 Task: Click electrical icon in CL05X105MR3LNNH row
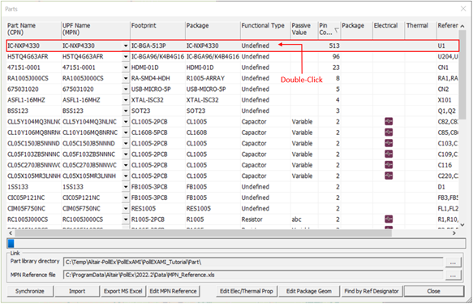pos(389,176)
